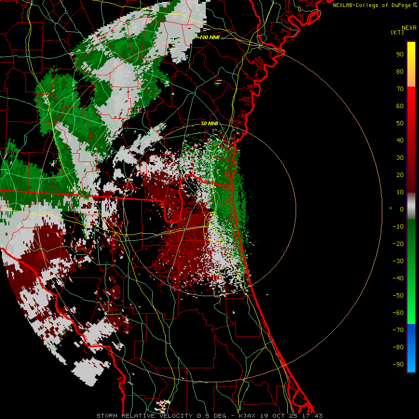The image size is (419, 419).
Task: Click the 100 NMI range ring label
Action: coord(209,37)
